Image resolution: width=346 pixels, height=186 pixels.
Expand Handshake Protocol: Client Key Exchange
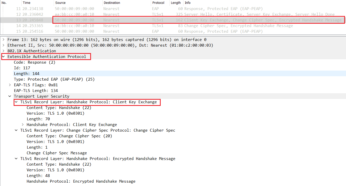pos(23,124)
